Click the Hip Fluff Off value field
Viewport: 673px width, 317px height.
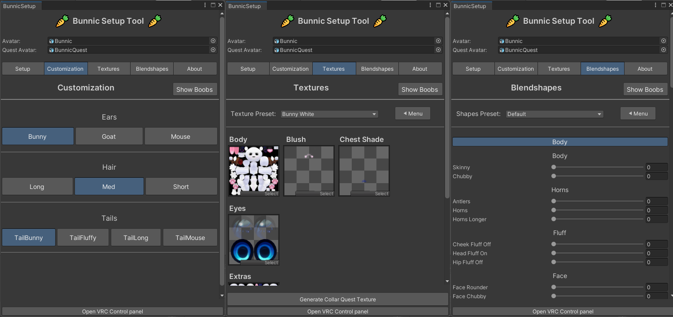click(656, 262)
